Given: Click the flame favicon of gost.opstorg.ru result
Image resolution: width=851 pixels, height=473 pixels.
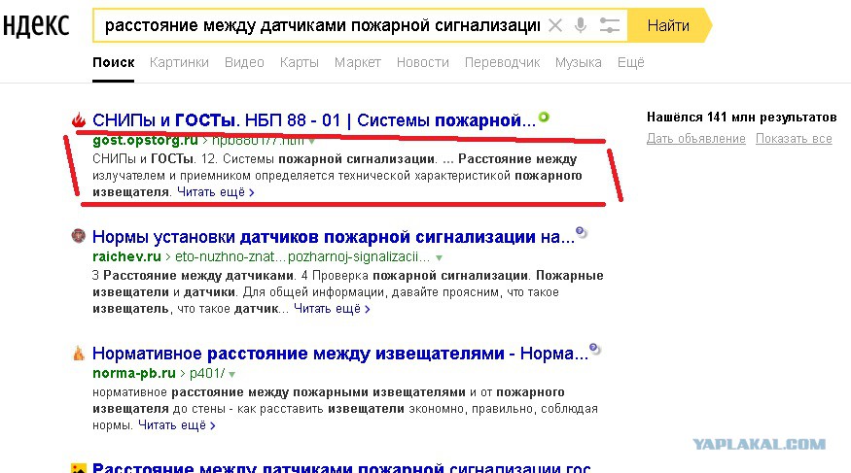Looking at the screenshot, I should point(79,119).
